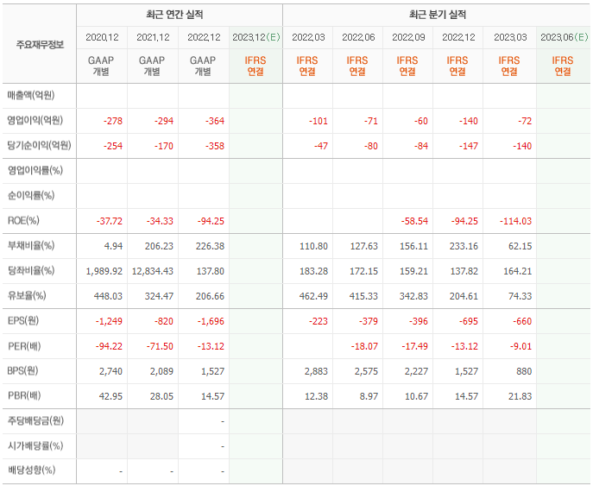Select quarterly net income value -147
Screen dimensions: 593x486
point(468,146)
